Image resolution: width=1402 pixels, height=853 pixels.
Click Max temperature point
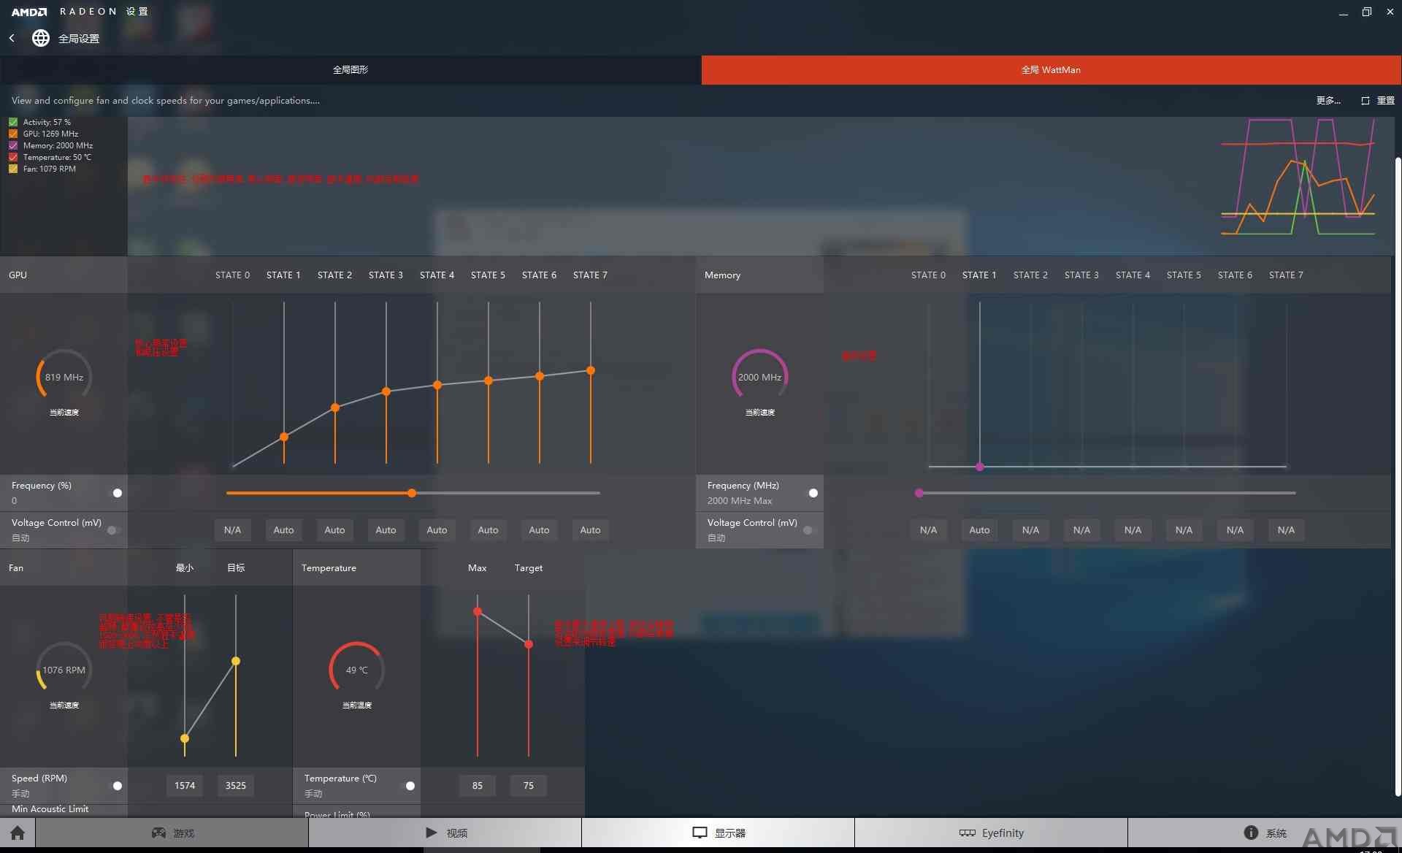coord(478,611)
